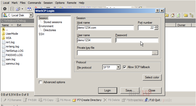Click the Host name input field
This screenshot has width=196, height=106.
[106, 28]
